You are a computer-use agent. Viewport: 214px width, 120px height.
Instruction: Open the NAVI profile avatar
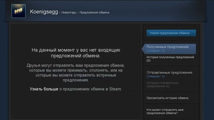pyautogui.click(x=18, y=11)
